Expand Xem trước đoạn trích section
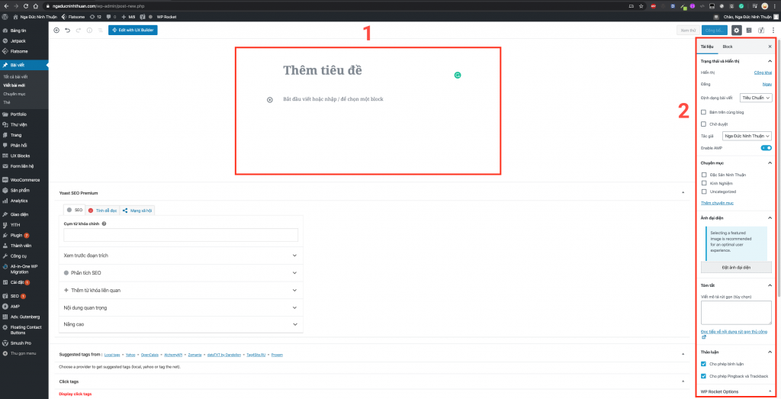The image size is (781, 399). [x=181, y=256]
